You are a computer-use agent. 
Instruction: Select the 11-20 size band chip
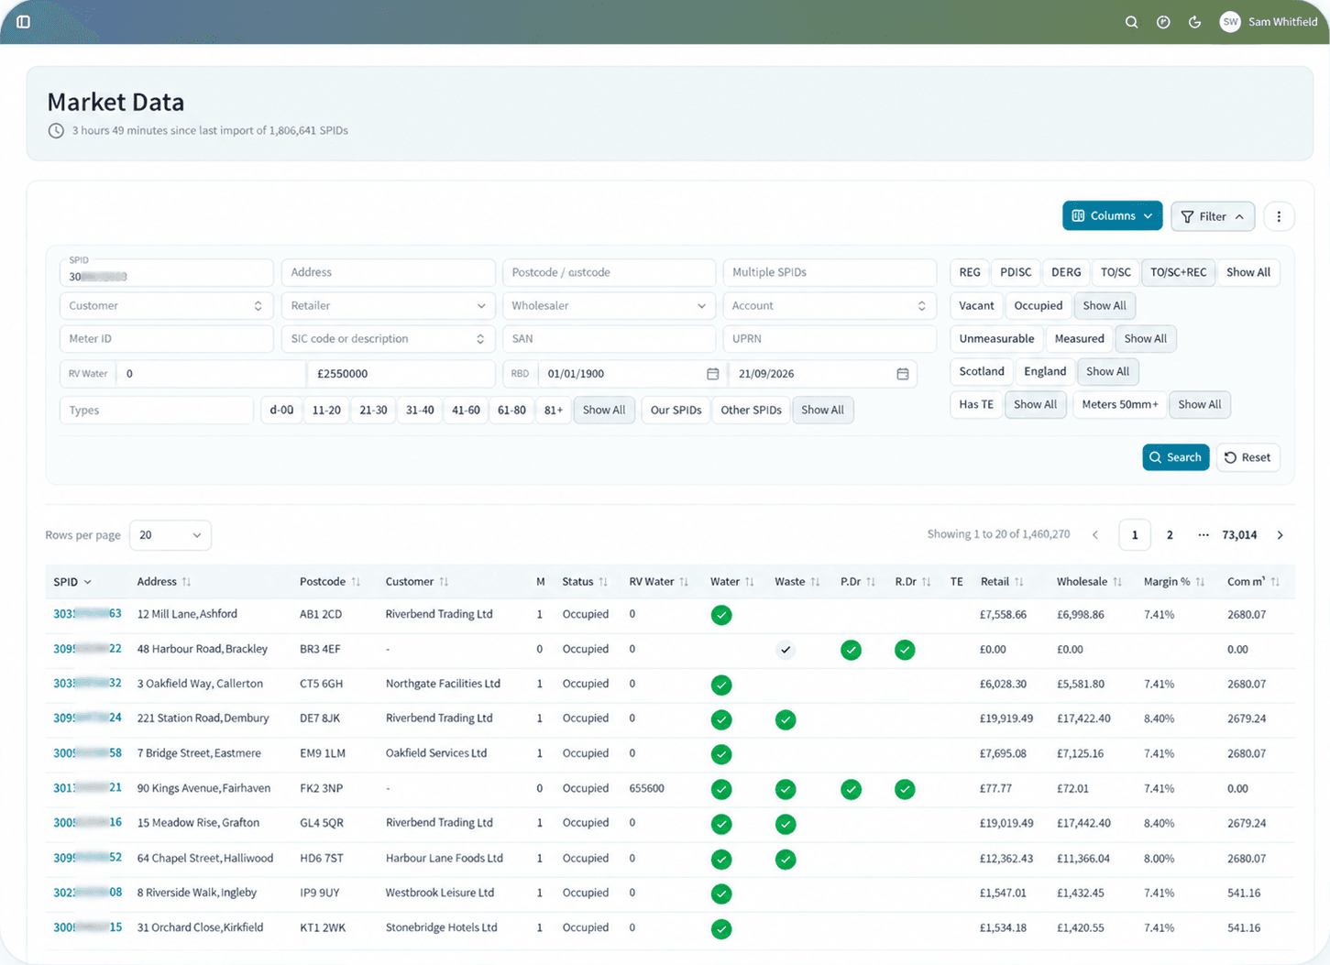tap(326, 411)
